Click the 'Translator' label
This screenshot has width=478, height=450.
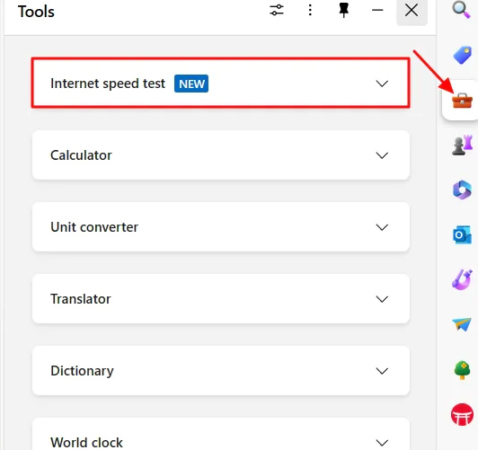(81, 299)
